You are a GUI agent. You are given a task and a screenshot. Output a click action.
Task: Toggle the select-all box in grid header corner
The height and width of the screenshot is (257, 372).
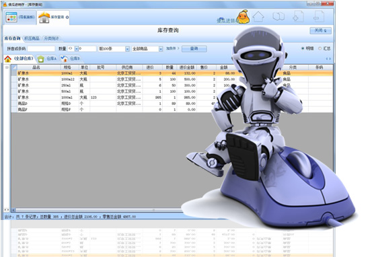pos(14,67)
